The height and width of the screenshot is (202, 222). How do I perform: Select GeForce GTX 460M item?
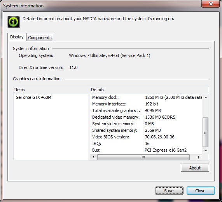(33, 97)
